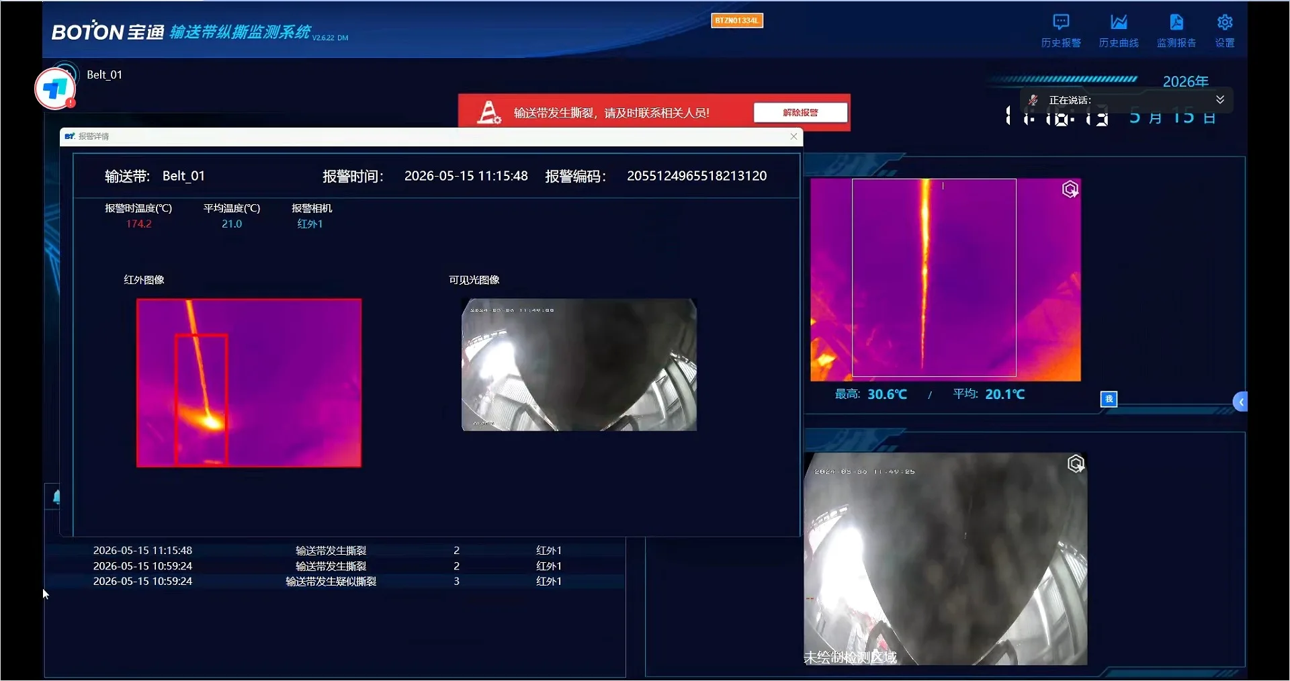The height and width of the screenshot is (681, 1290).
Task: Open the 历史报警 alarm history icon
Action: point(1061,31)
